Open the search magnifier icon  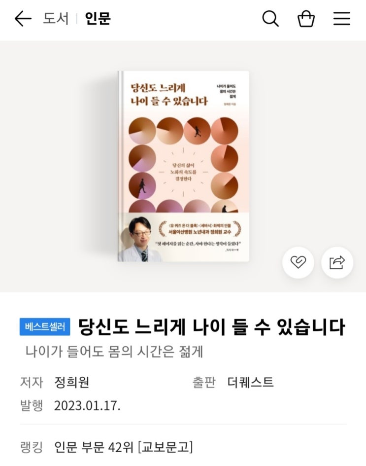pyautogui.click(x=270, y=18)
